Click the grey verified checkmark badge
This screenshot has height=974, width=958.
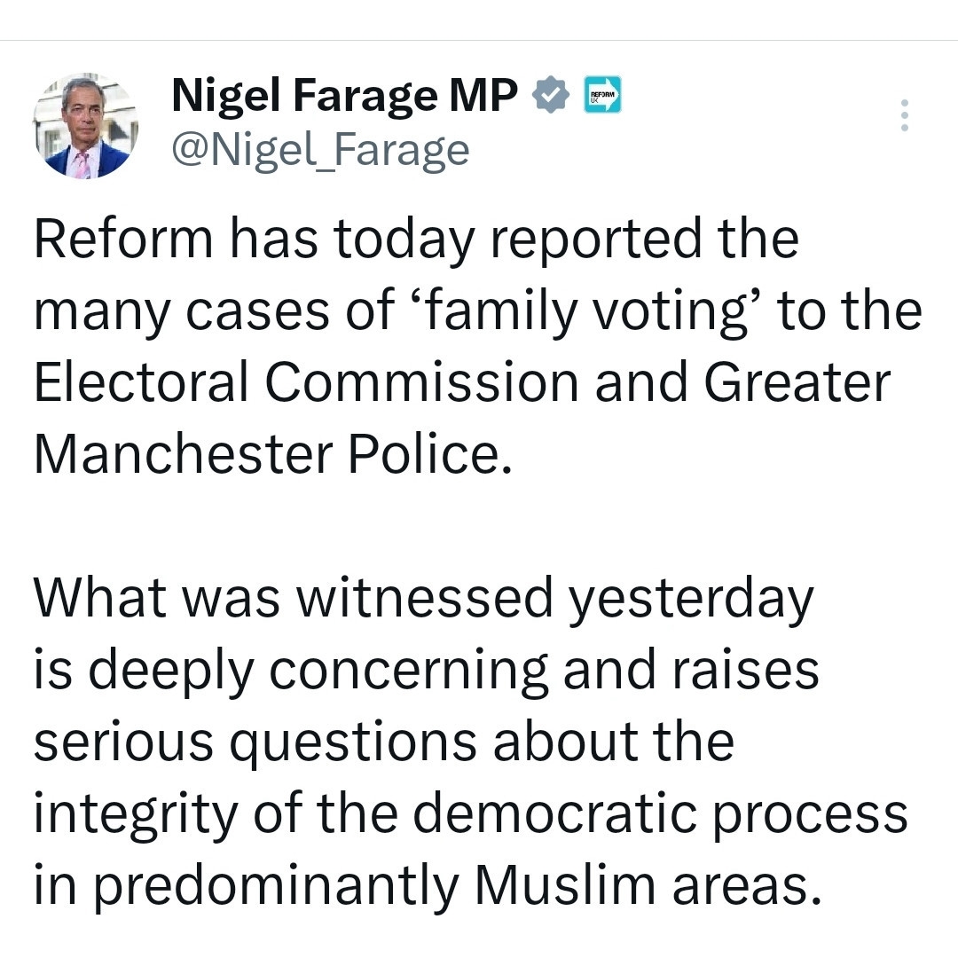(551, 96)
